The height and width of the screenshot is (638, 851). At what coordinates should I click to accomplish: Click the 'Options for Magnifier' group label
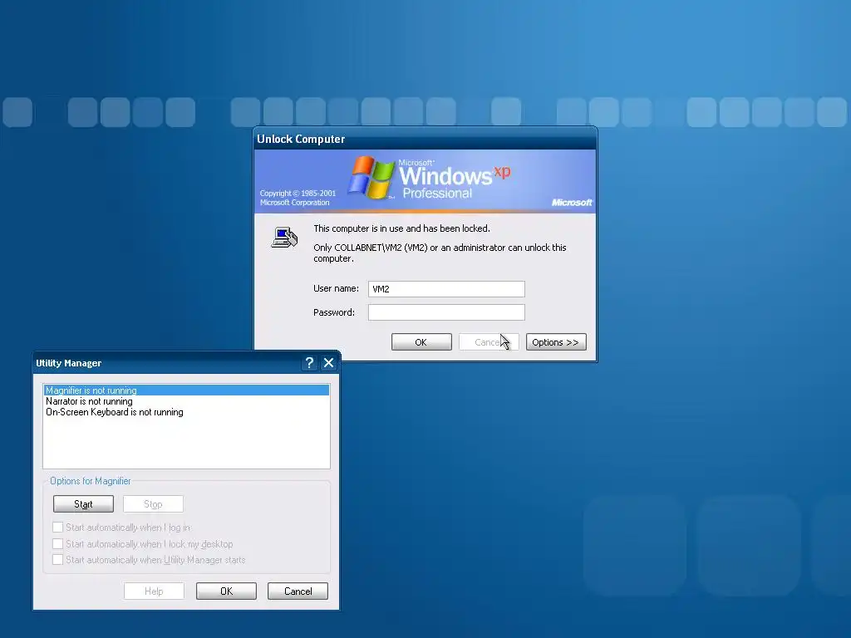pyautogui.click(x=90, y=481)
